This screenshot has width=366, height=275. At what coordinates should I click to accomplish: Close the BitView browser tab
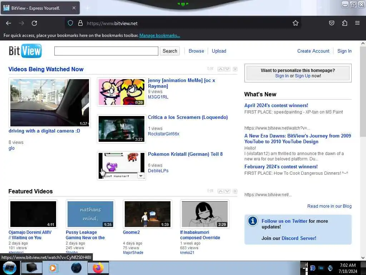[74, 8]
